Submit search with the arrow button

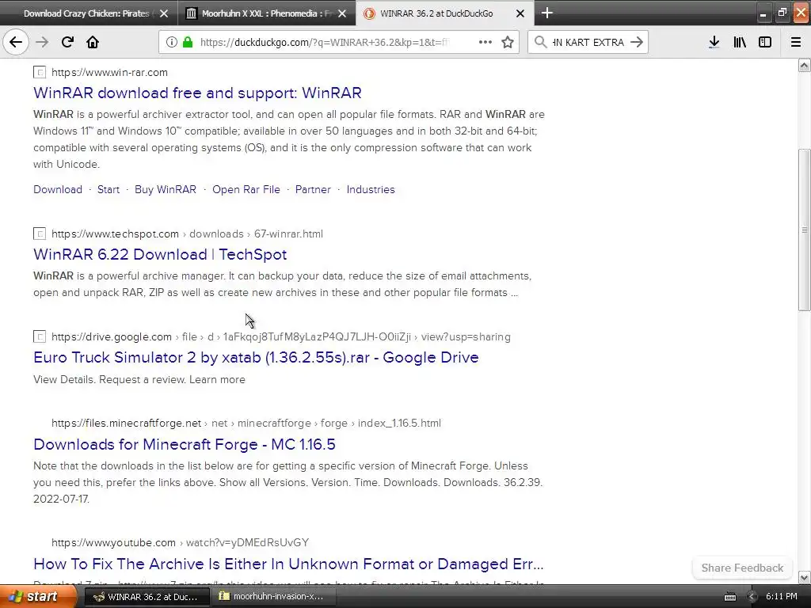click(x=637, y=42)
